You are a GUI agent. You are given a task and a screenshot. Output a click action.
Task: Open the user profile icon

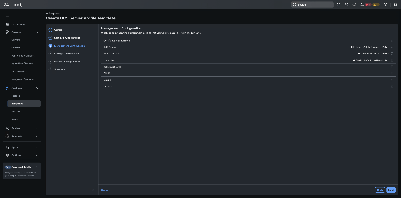(395, 5)
